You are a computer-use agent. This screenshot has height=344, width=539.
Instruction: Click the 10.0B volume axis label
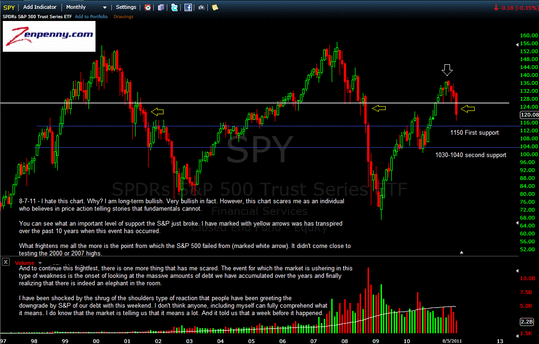pyautogui.click(x=527, y=278)
